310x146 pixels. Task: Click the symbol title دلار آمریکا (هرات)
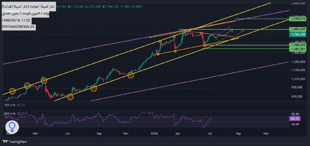(28, 7)
